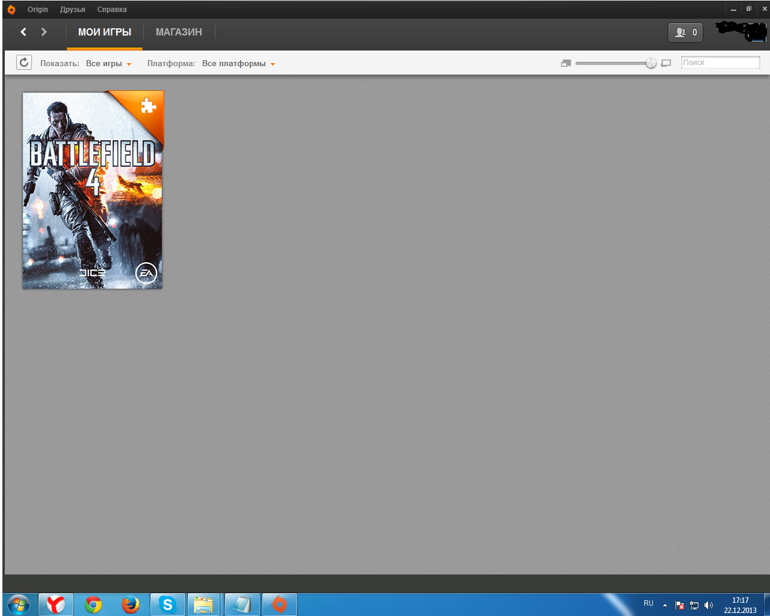The width and height of the screenshot is (770, 616).
Task: Click the Show desktop button
Action: tap(766, 605)
